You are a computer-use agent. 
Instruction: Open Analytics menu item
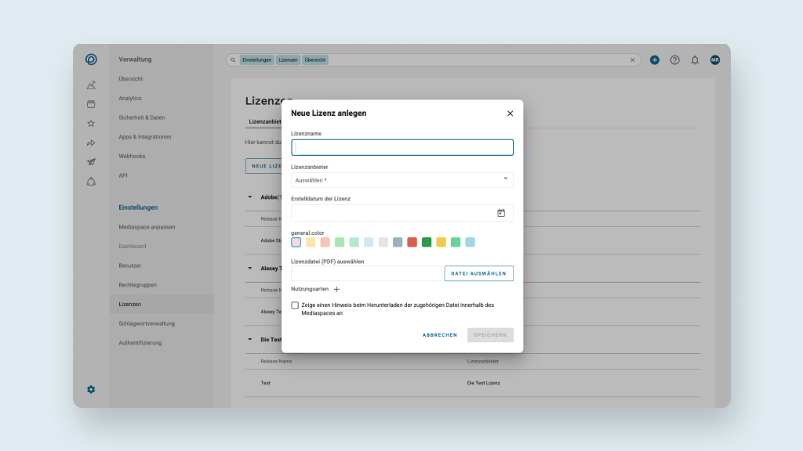click(x=130, y=98)
